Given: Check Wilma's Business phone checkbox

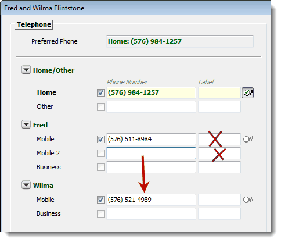Looking at the screenshot, I should [x=100, y=214].
